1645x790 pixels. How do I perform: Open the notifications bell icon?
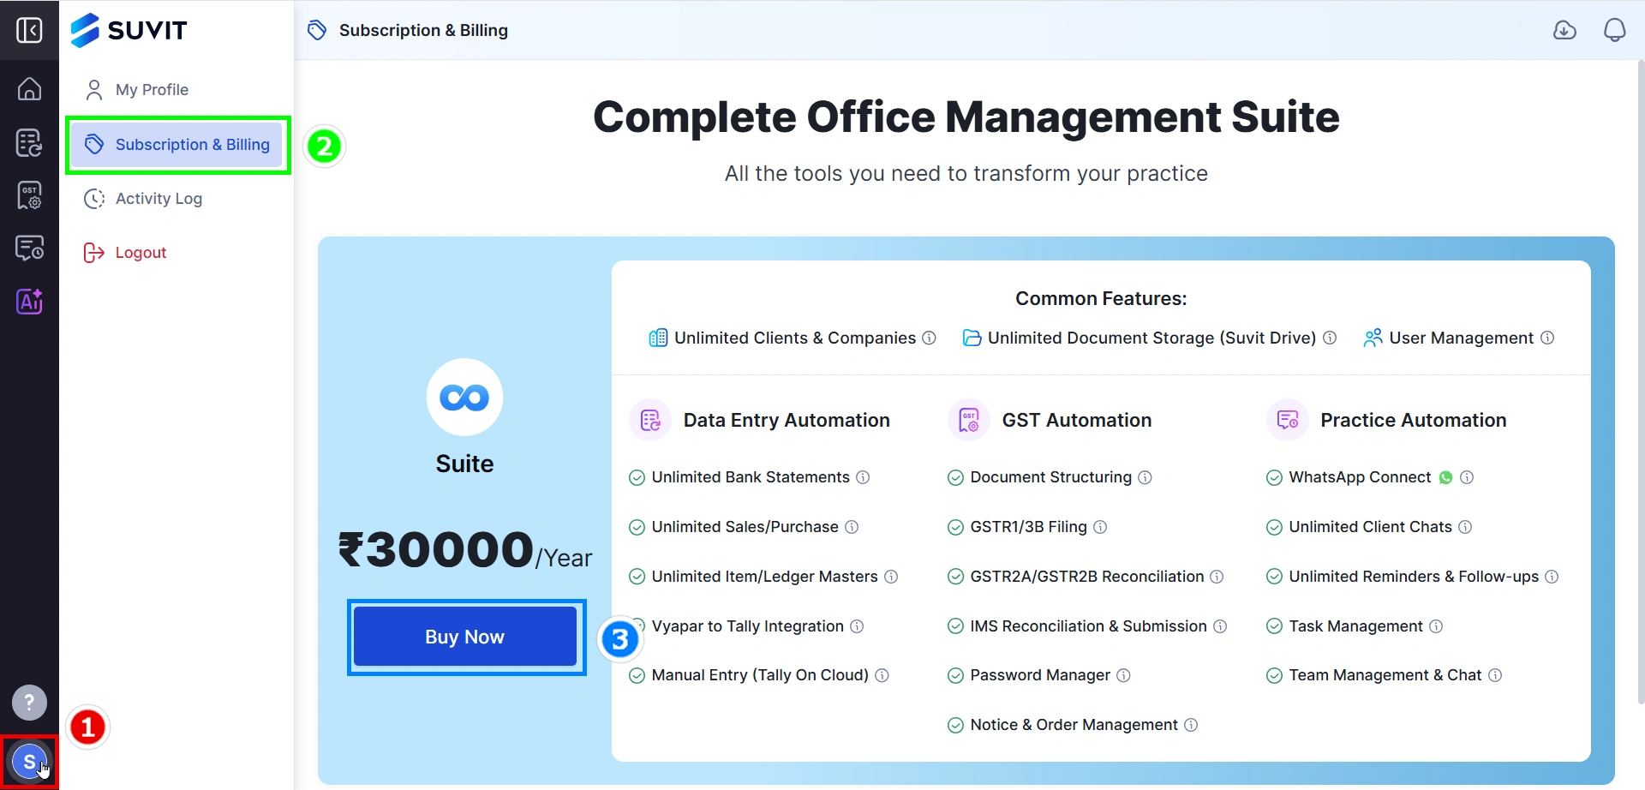(x=1614, y=30)
